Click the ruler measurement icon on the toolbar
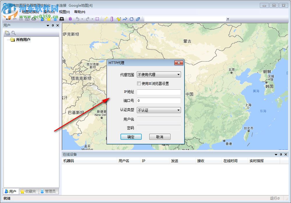 pos(112,19)
